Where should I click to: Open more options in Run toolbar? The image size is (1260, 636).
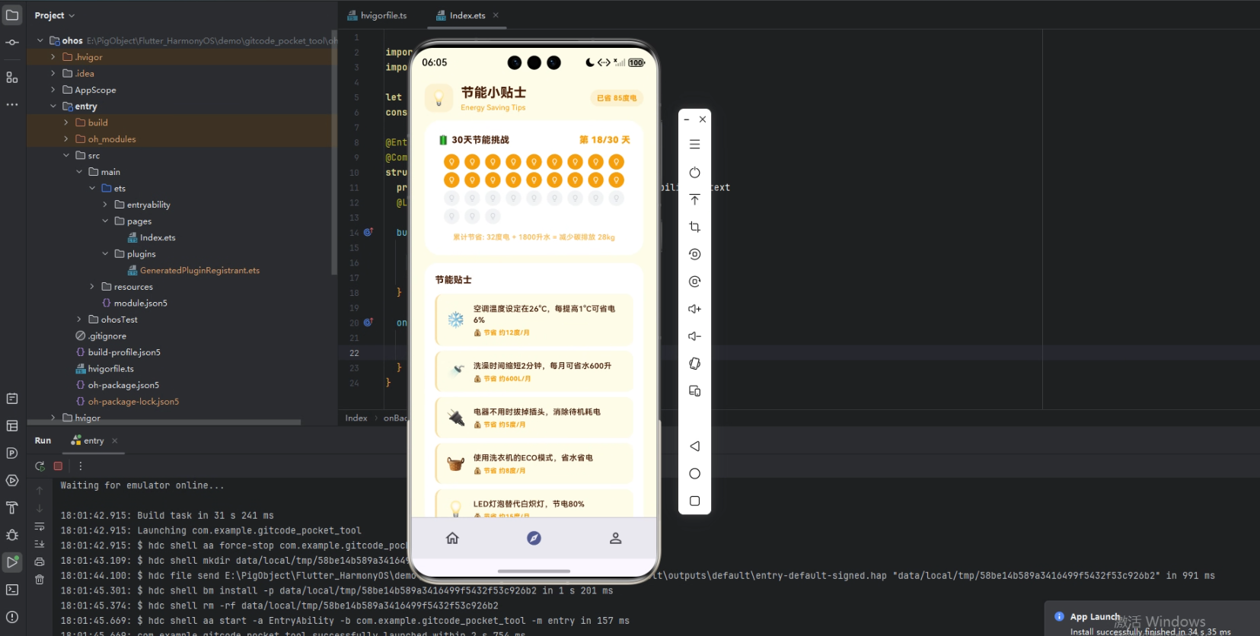coord(81,466)
